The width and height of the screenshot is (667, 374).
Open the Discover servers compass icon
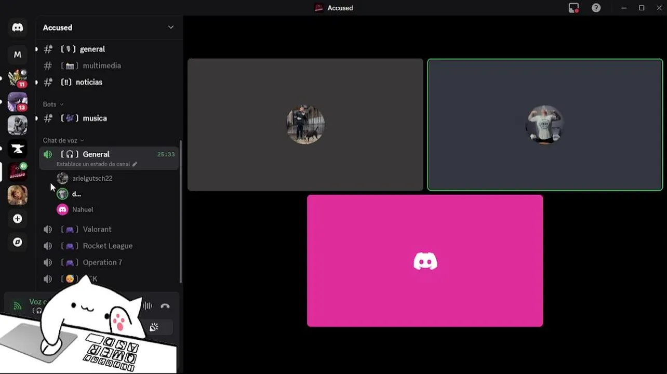click(18, 242)
